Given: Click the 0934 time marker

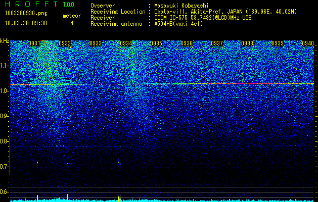Looking at the screenshot, I should (126, 43).
